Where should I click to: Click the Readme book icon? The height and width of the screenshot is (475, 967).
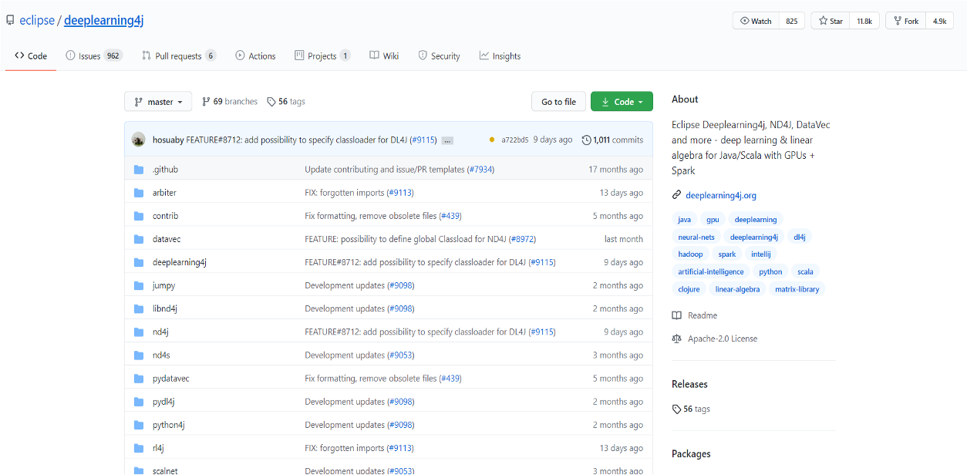click(676, 315)
